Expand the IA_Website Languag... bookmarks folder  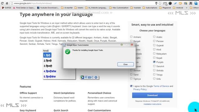click(96, 8)
